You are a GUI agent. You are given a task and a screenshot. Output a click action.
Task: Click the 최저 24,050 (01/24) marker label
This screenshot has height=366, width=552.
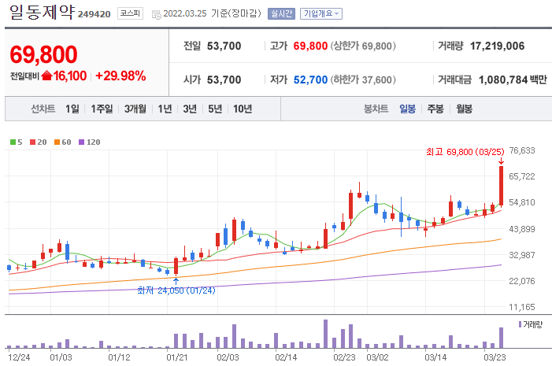click(x=176, y=290)
